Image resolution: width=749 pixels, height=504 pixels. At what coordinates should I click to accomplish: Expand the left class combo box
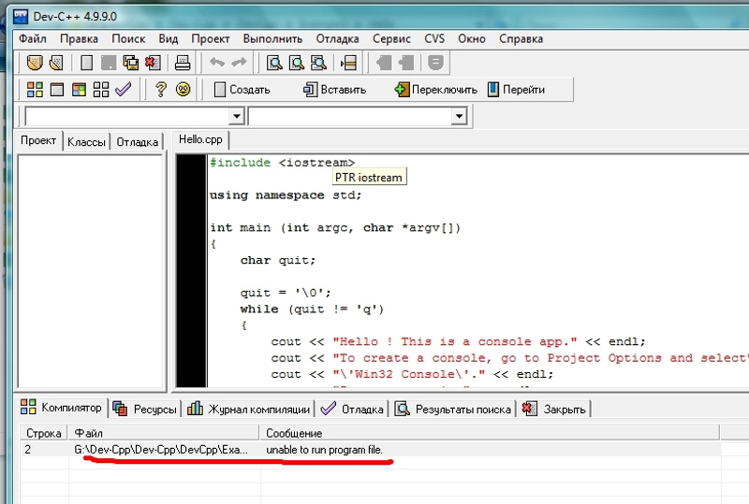click(x=237, y=116)
